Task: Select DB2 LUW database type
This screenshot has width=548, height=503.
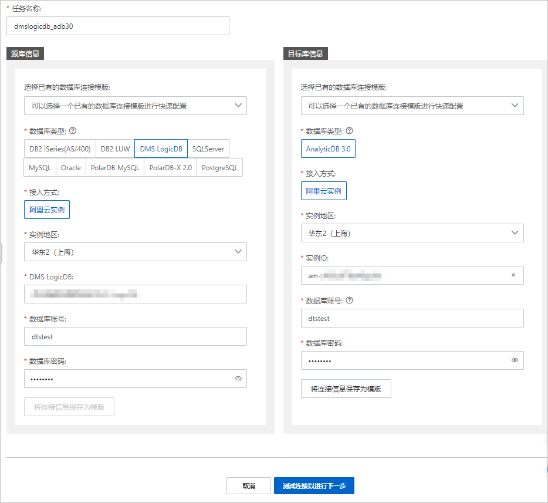Action: coord(116,149)
